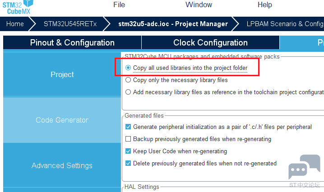
Task: Click stm32u5-adc.ioc Project Manager breadcrumb
Action: tap(173, 24)
